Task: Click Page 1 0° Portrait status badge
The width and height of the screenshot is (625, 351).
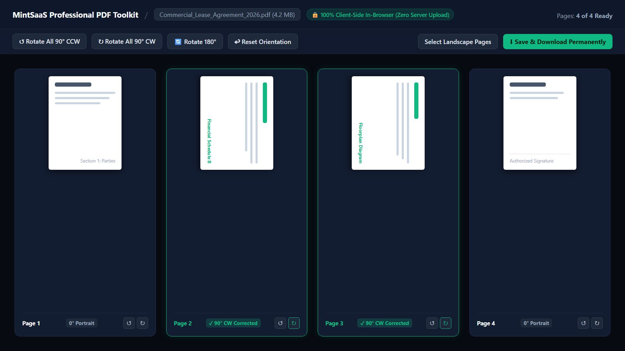Action: pos(82,323)
